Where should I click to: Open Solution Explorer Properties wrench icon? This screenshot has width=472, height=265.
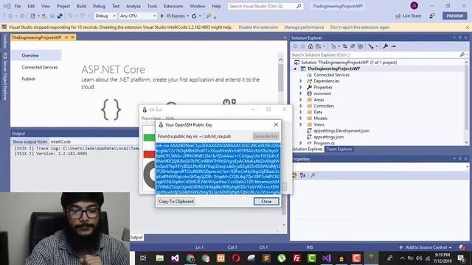385,46
